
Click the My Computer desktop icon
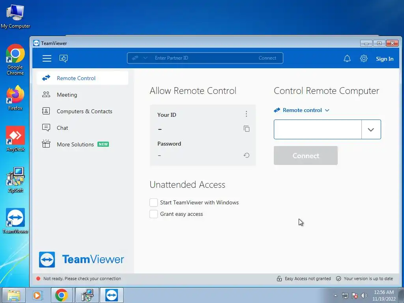15,16
